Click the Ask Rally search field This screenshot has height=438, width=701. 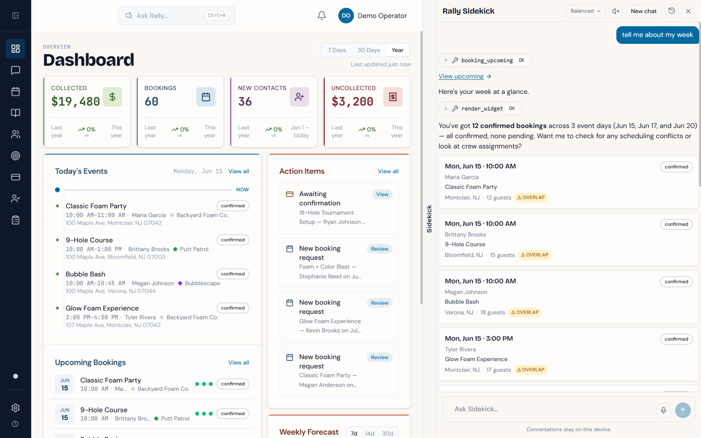(177, 15)
